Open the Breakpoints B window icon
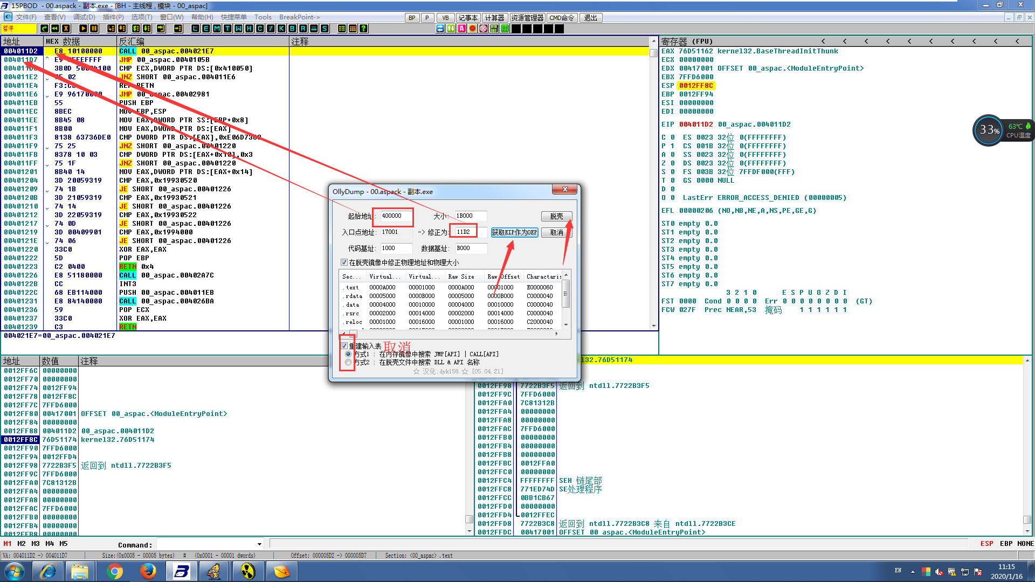 (x=292, y=29)
